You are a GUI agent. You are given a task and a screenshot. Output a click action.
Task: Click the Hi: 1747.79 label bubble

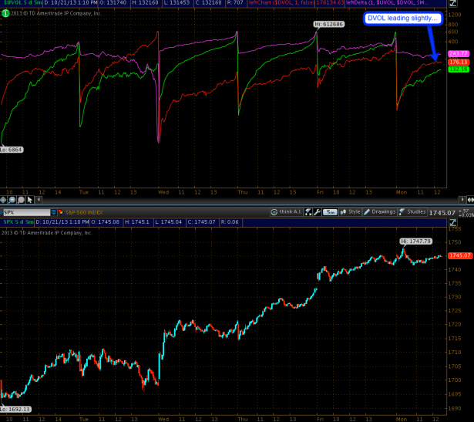pos(416,241)
